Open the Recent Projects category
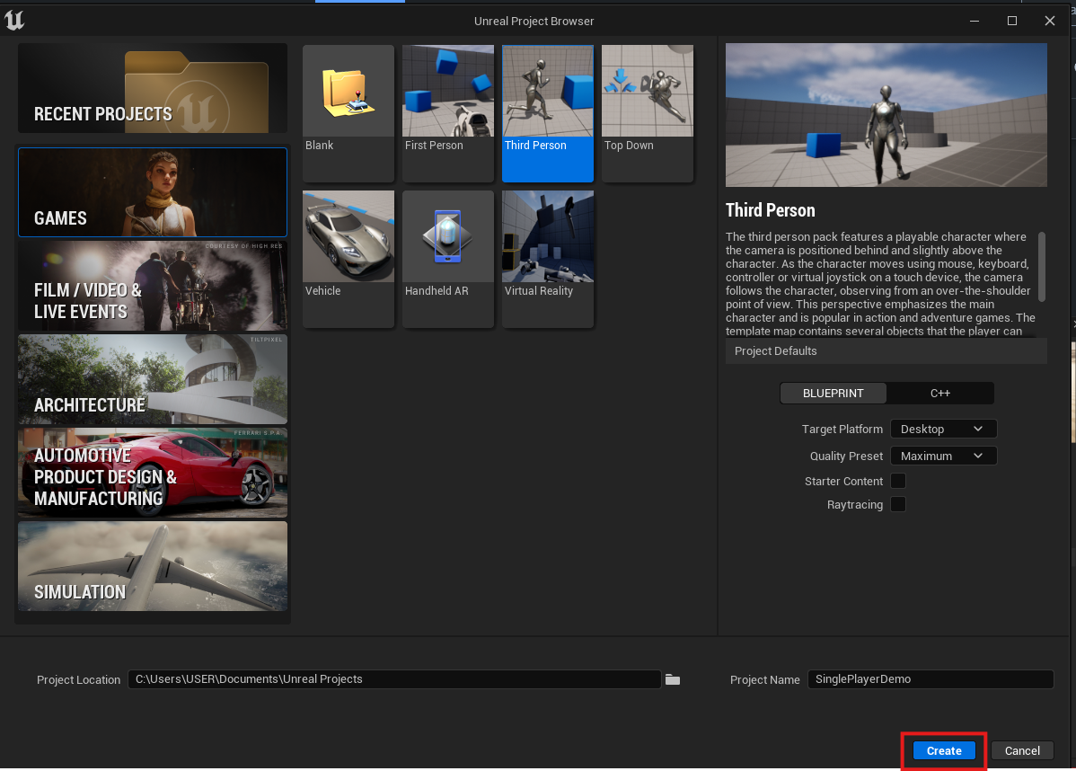 (153, 89)
